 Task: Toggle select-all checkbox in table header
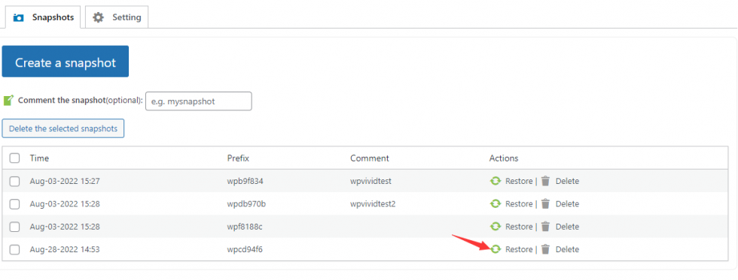point(14,158)
